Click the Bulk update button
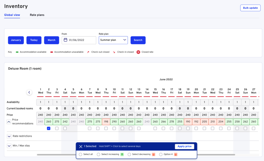The image size is (264, 161). [x=250, y=8]
